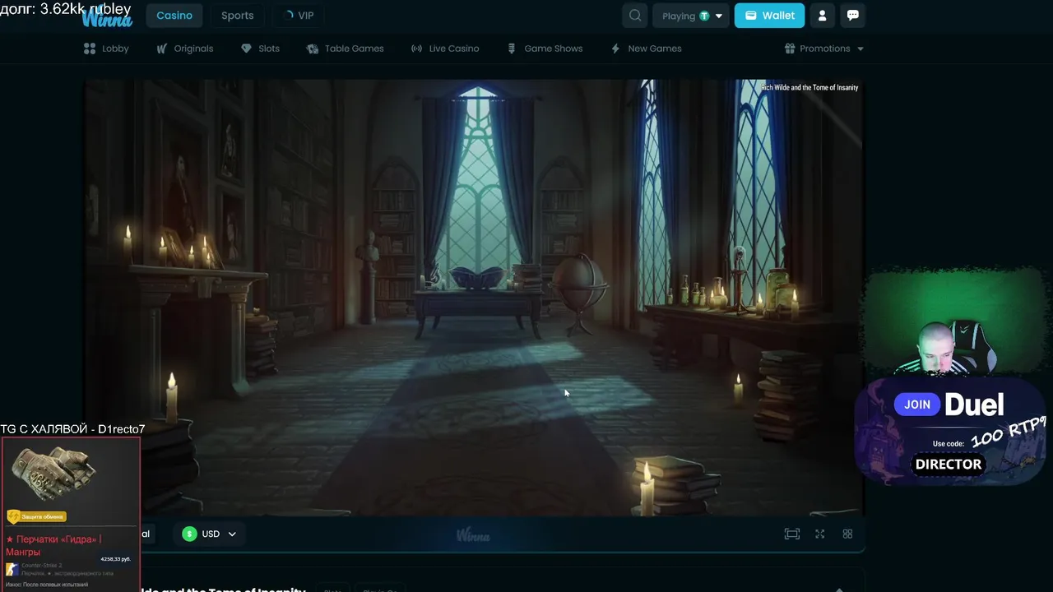Enter fullscreen mode for the game
Image resolution: width=1053 pixels, height=592 pixels.
point(820,534)
